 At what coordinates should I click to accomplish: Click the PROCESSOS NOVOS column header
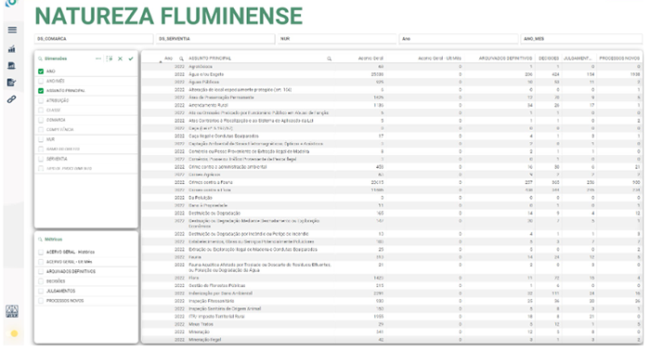pos(619,58)
